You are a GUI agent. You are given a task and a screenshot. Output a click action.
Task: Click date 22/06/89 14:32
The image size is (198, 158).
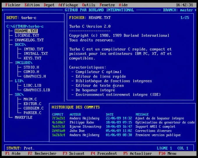coord(119,118)
